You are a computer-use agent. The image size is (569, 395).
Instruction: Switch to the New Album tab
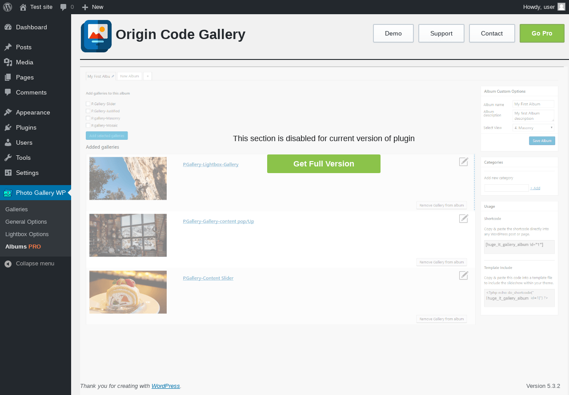coord(129,76)
